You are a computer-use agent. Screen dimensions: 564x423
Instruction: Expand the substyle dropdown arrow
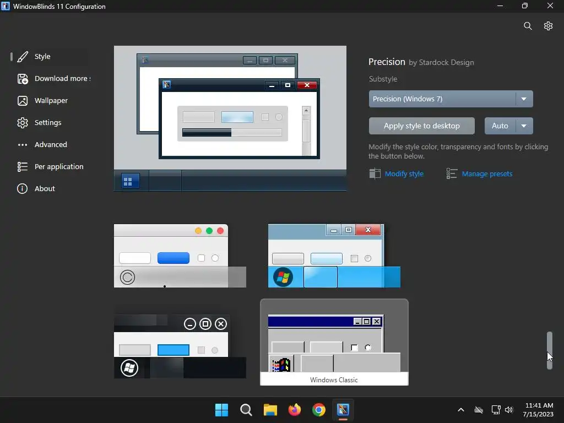(x=524, y=99)
